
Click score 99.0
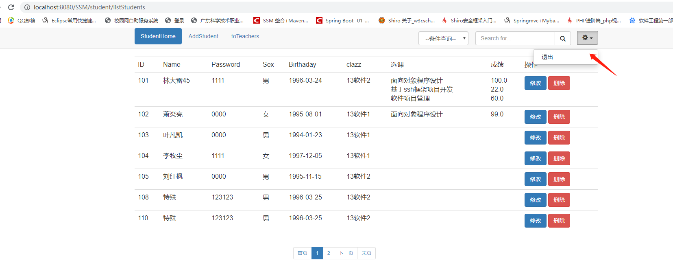pyautogui.click(x=497, y=114)
